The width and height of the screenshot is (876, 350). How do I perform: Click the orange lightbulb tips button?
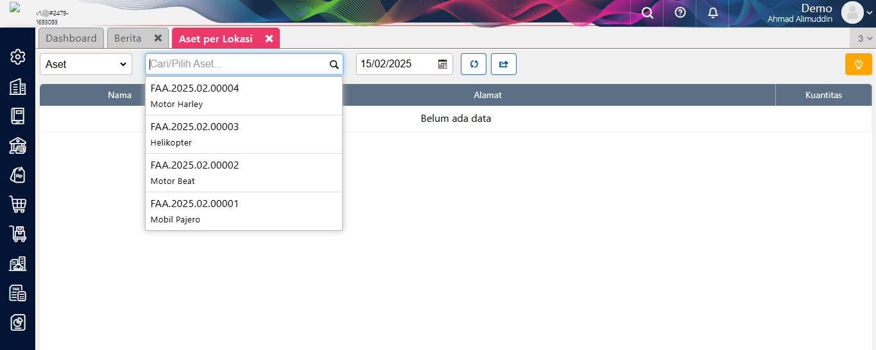[x=858, y=64]
